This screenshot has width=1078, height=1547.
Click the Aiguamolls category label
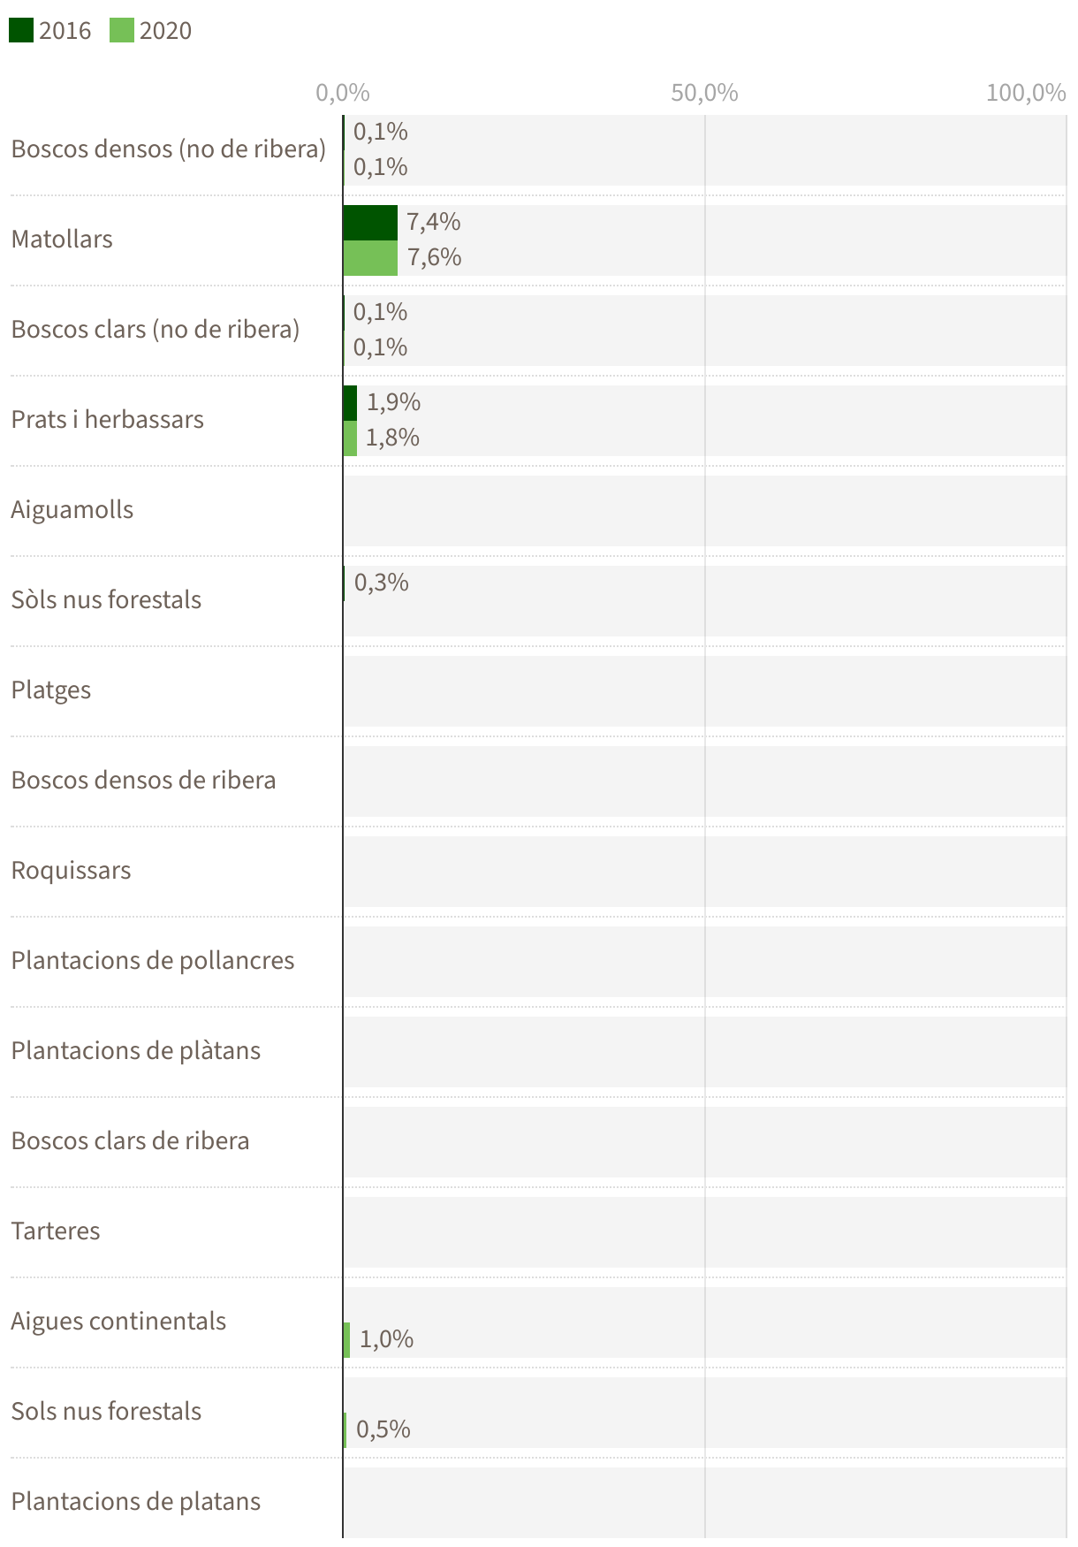click(x=72, y=509)
